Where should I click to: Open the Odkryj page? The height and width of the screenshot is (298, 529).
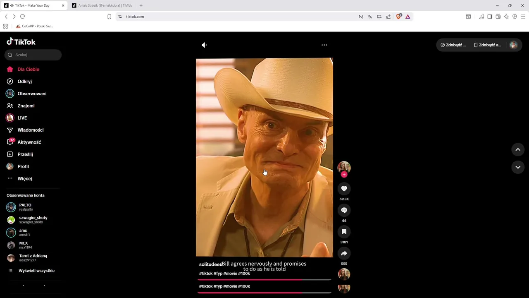click(x=19, y=82)
